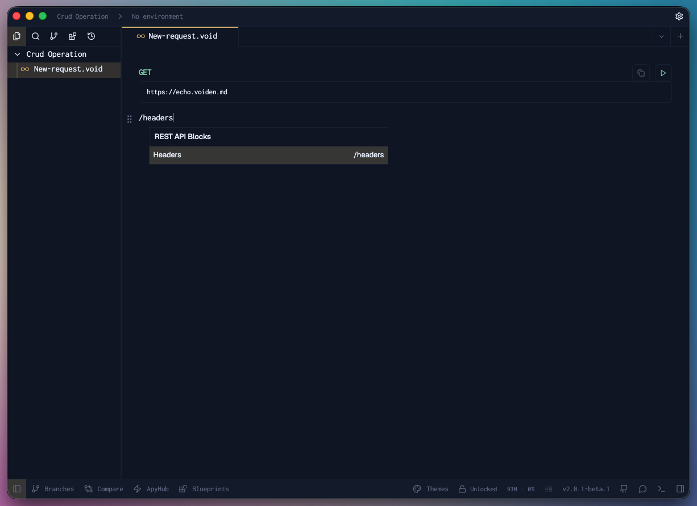Click the GET method label
The height and width of the screenshot is (506, 697).
tap(145, 73)
